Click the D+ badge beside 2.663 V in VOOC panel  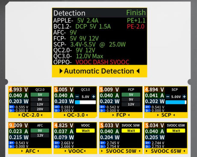[57, 143]
